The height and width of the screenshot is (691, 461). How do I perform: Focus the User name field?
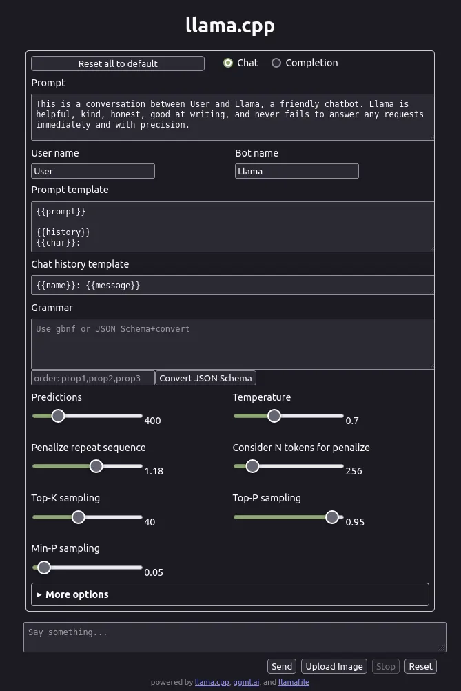point(93,171)
